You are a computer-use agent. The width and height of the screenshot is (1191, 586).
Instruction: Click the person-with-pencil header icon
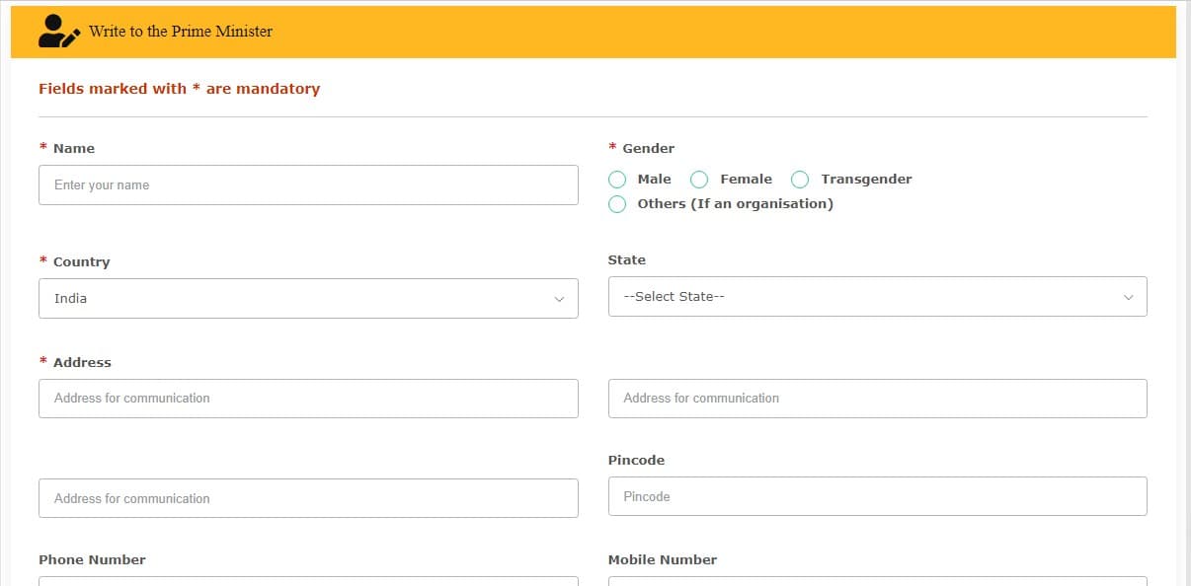(x=58, y=32)
